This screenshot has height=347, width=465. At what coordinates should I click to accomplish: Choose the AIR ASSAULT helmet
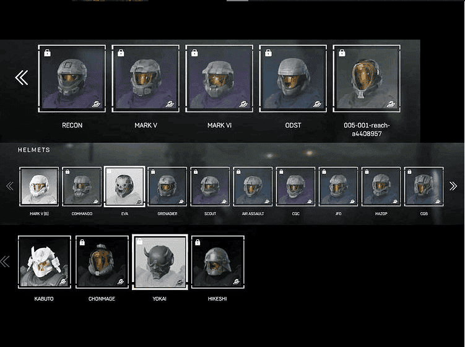[x=253, y=186]
